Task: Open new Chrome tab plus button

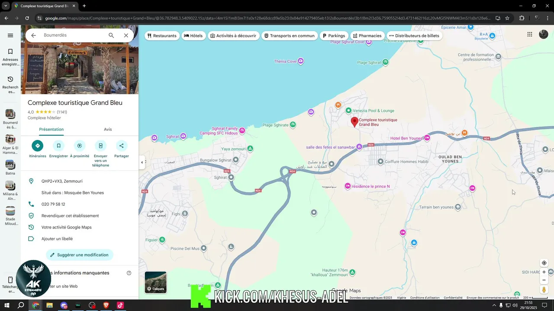Action: pyautogui.click(x=84, y=6)
